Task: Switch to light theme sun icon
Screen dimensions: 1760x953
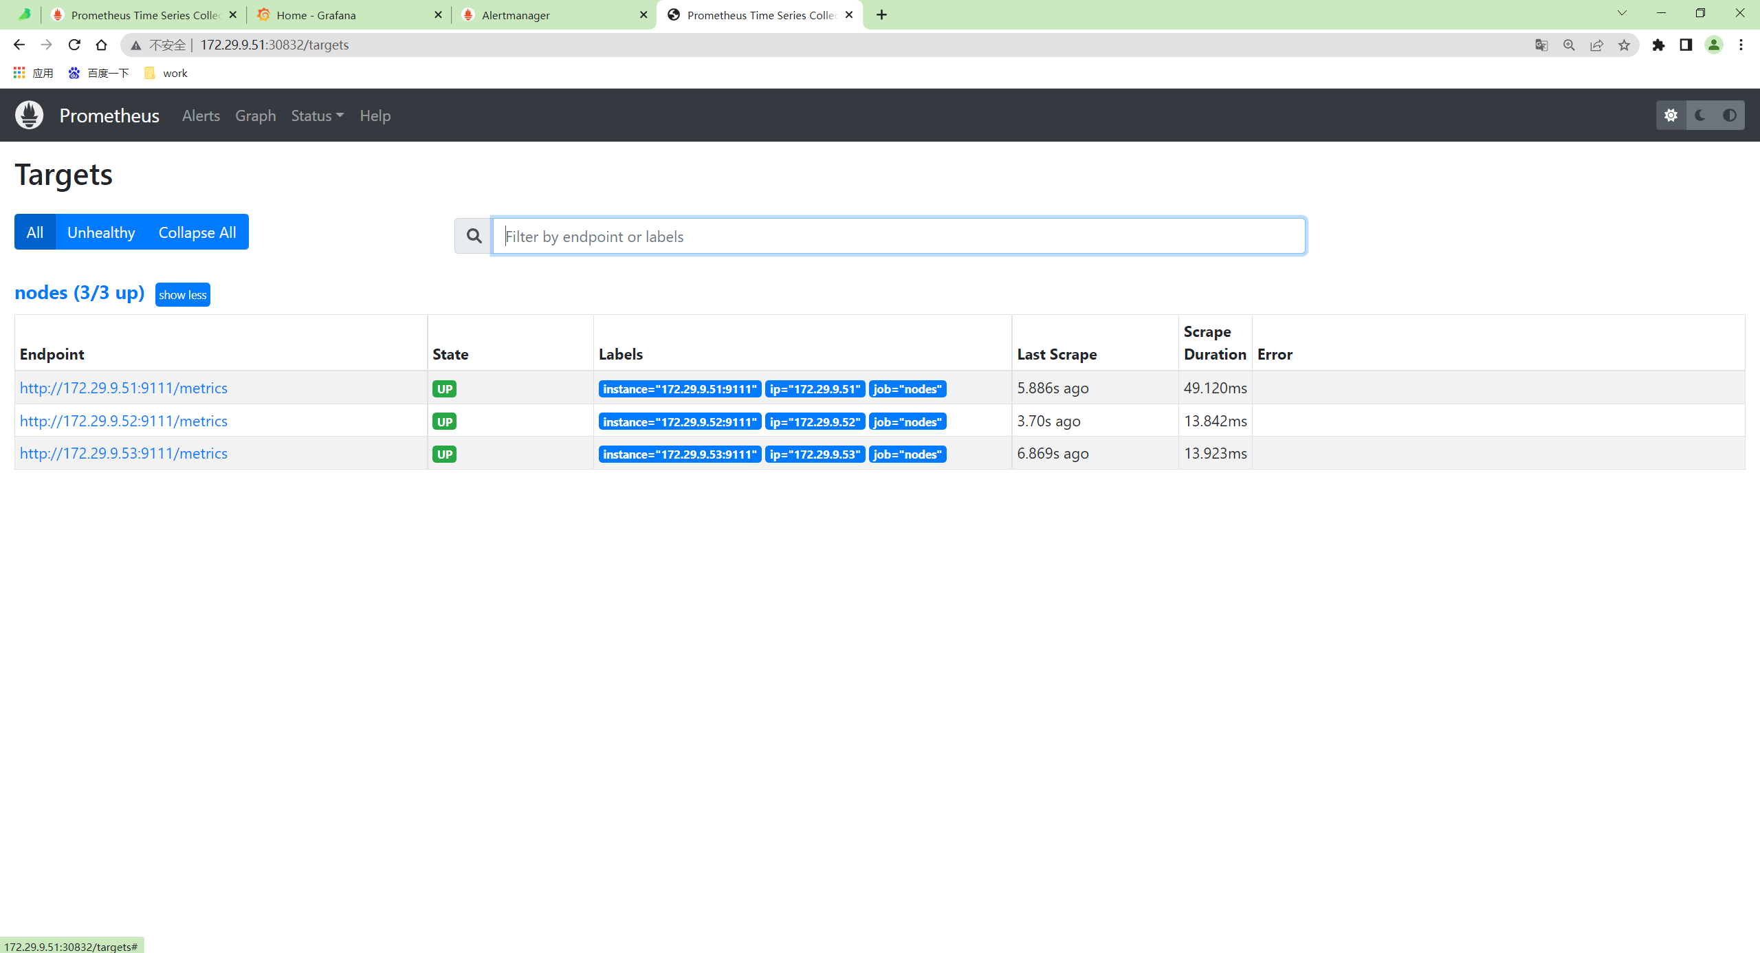Action: tap(1671, 115)
